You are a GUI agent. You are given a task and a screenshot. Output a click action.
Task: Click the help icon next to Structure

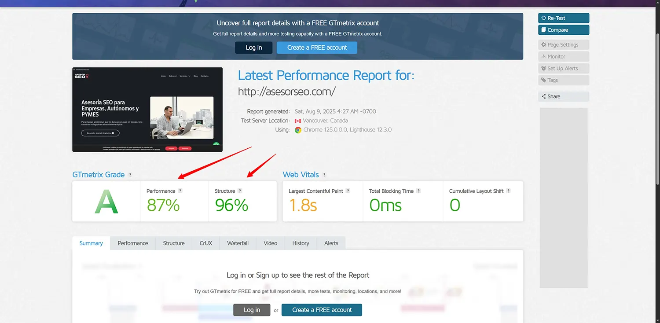240,191
